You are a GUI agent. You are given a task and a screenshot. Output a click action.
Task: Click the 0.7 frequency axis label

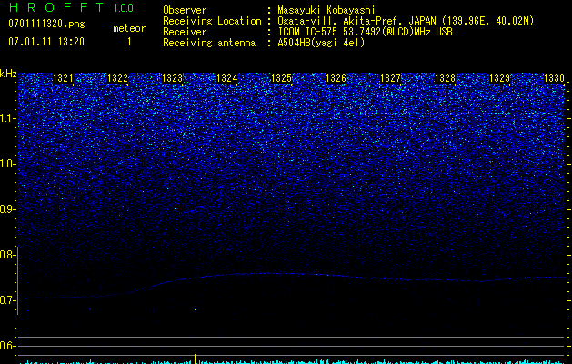coord(8,300)
